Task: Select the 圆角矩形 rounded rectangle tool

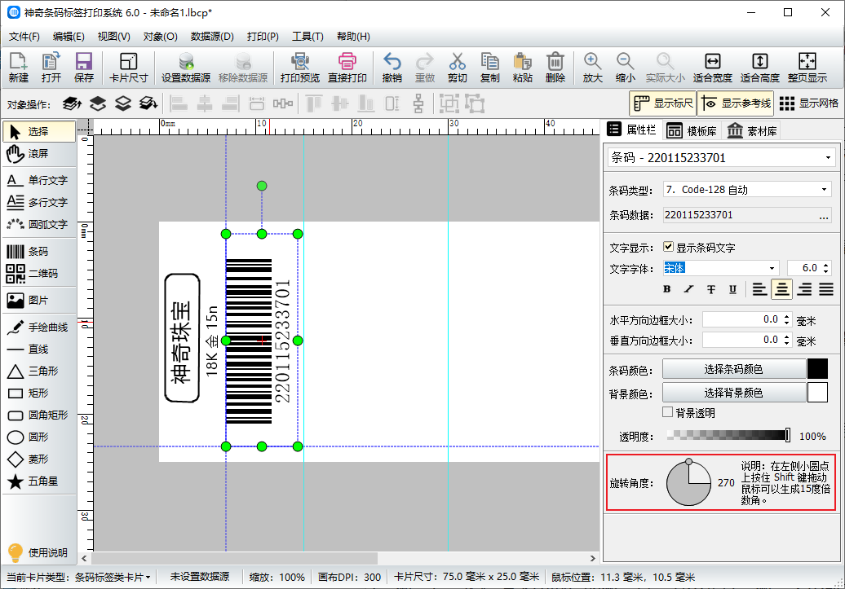Action: (38, 415)
